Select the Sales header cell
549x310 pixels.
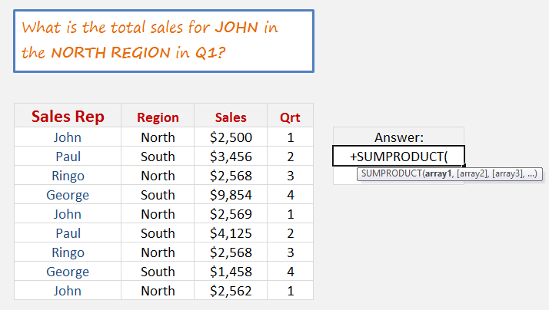(231, 116)
